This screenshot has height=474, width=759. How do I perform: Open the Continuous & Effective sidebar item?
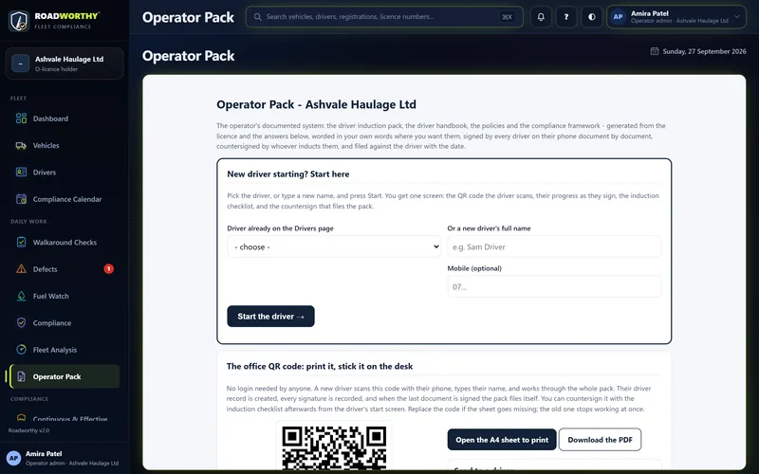(x=65, y=417)
